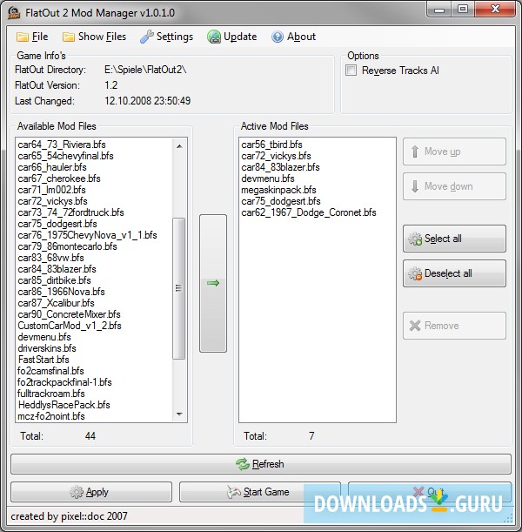Click the Move down button
Viewport: 522px width, 532px height.
454,186
